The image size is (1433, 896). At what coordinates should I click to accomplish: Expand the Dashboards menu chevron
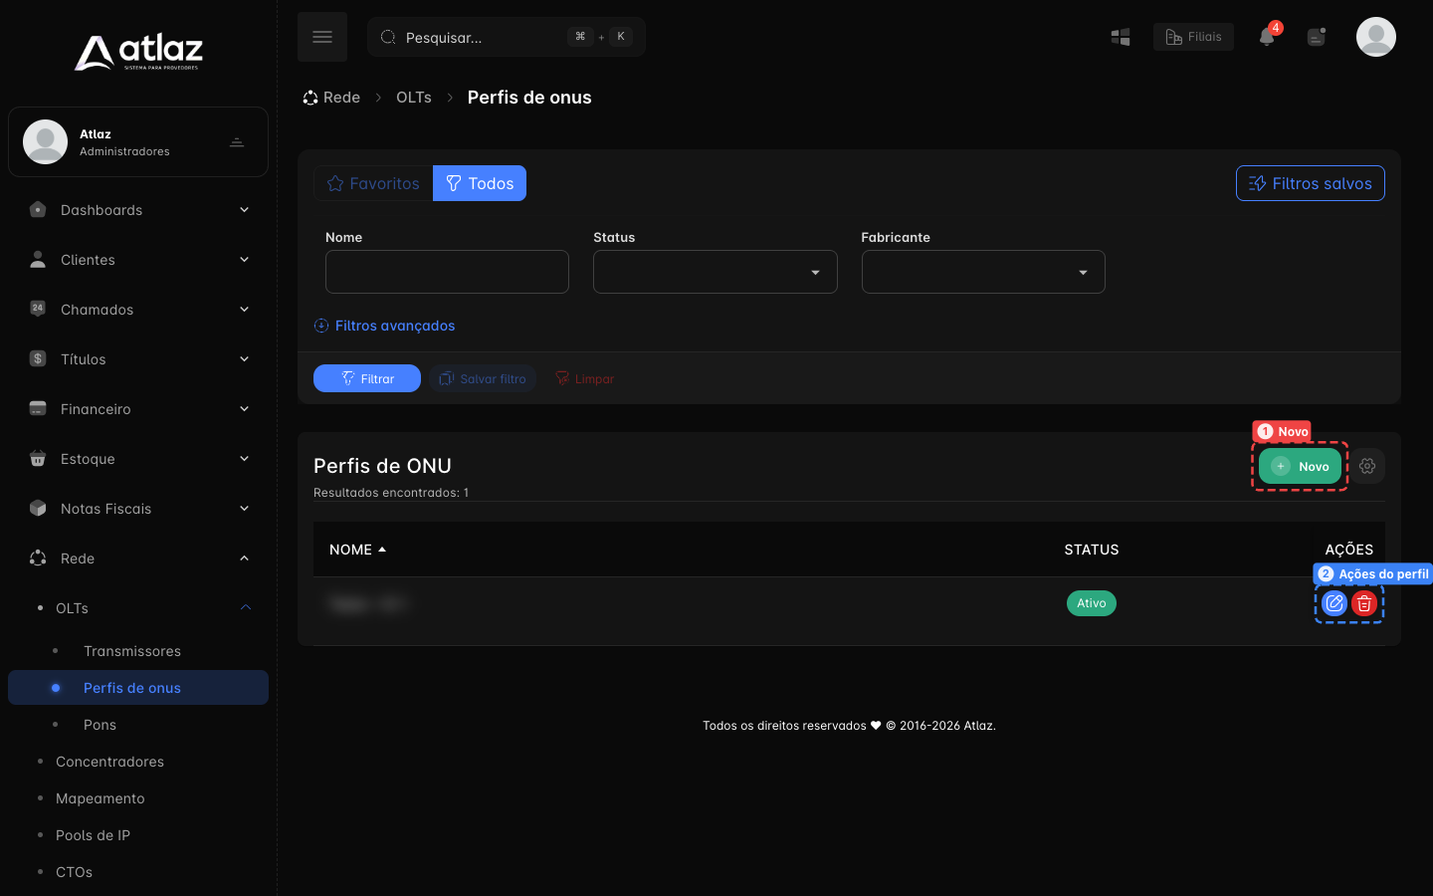tap(244, 210)
